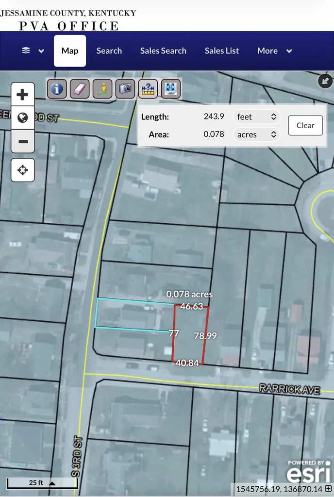The height and width of the screenshot is (497, 334).
Task: Toggle the coordinates expand box
Action: (x=328, y=488)
